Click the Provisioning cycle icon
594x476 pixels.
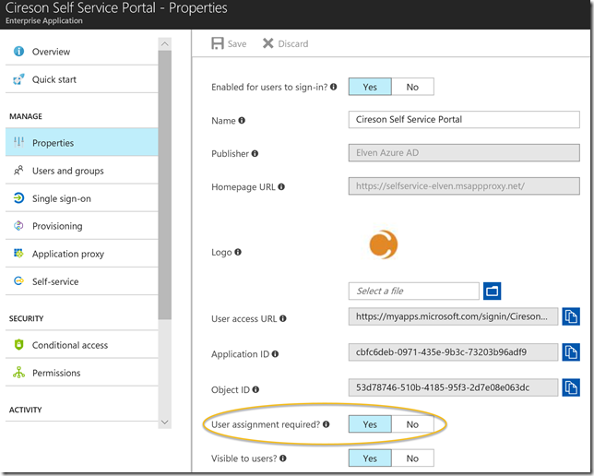(x=18, y=226)
